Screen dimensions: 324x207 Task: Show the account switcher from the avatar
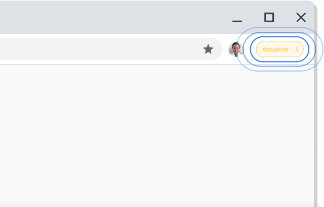coord(235,49)
